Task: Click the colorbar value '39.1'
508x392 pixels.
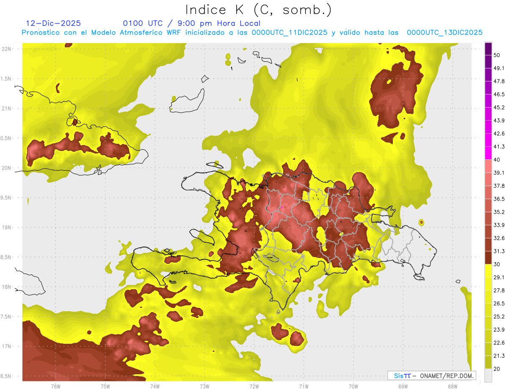Action: (500, 173)
